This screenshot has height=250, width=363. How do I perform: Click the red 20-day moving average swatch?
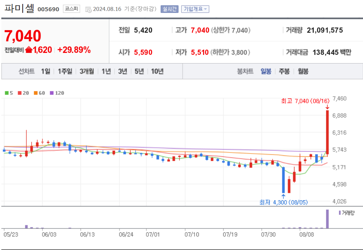click(20, 93)
